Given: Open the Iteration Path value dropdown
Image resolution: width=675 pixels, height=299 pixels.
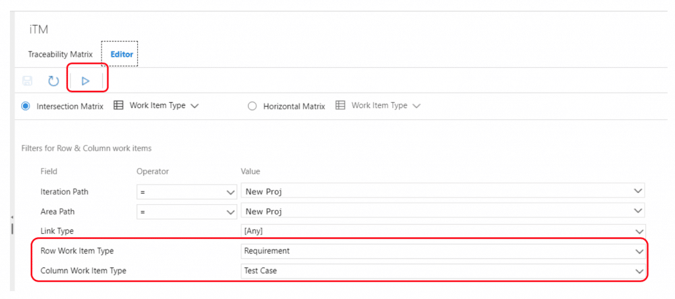Looking at the screenshot, I should coord(443,192).
